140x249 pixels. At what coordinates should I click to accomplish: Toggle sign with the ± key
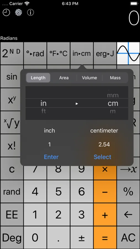(x=82, y=238)
